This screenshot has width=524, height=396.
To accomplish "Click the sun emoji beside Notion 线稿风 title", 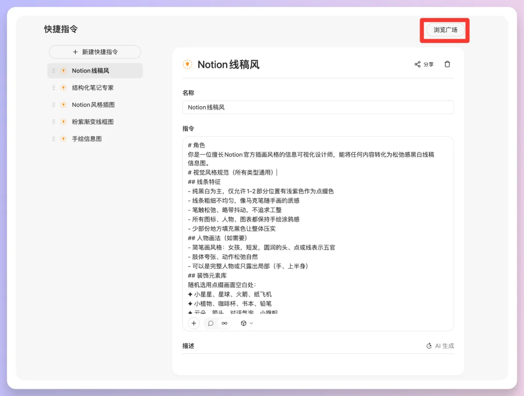I will [x=187, y=64].
